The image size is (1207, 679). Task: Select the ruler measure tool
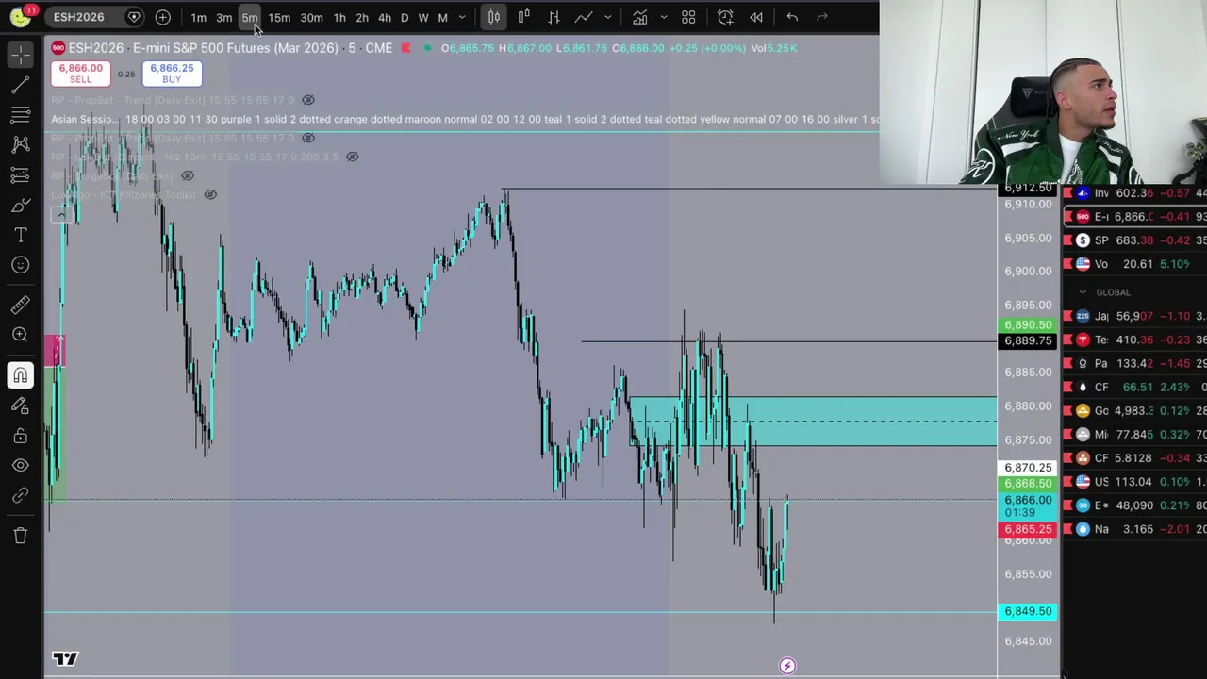pos(20,305)
